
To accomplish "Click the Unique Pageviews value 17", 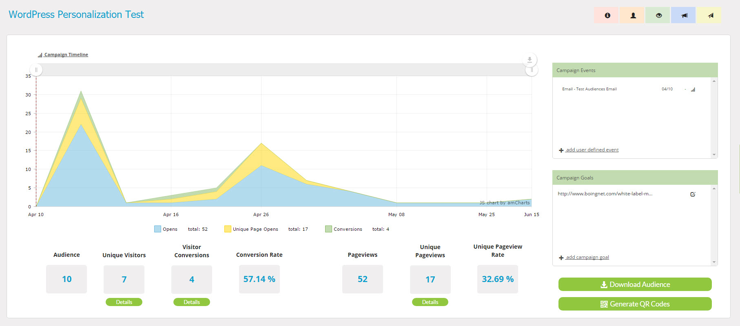I will (x=430, y=280).
